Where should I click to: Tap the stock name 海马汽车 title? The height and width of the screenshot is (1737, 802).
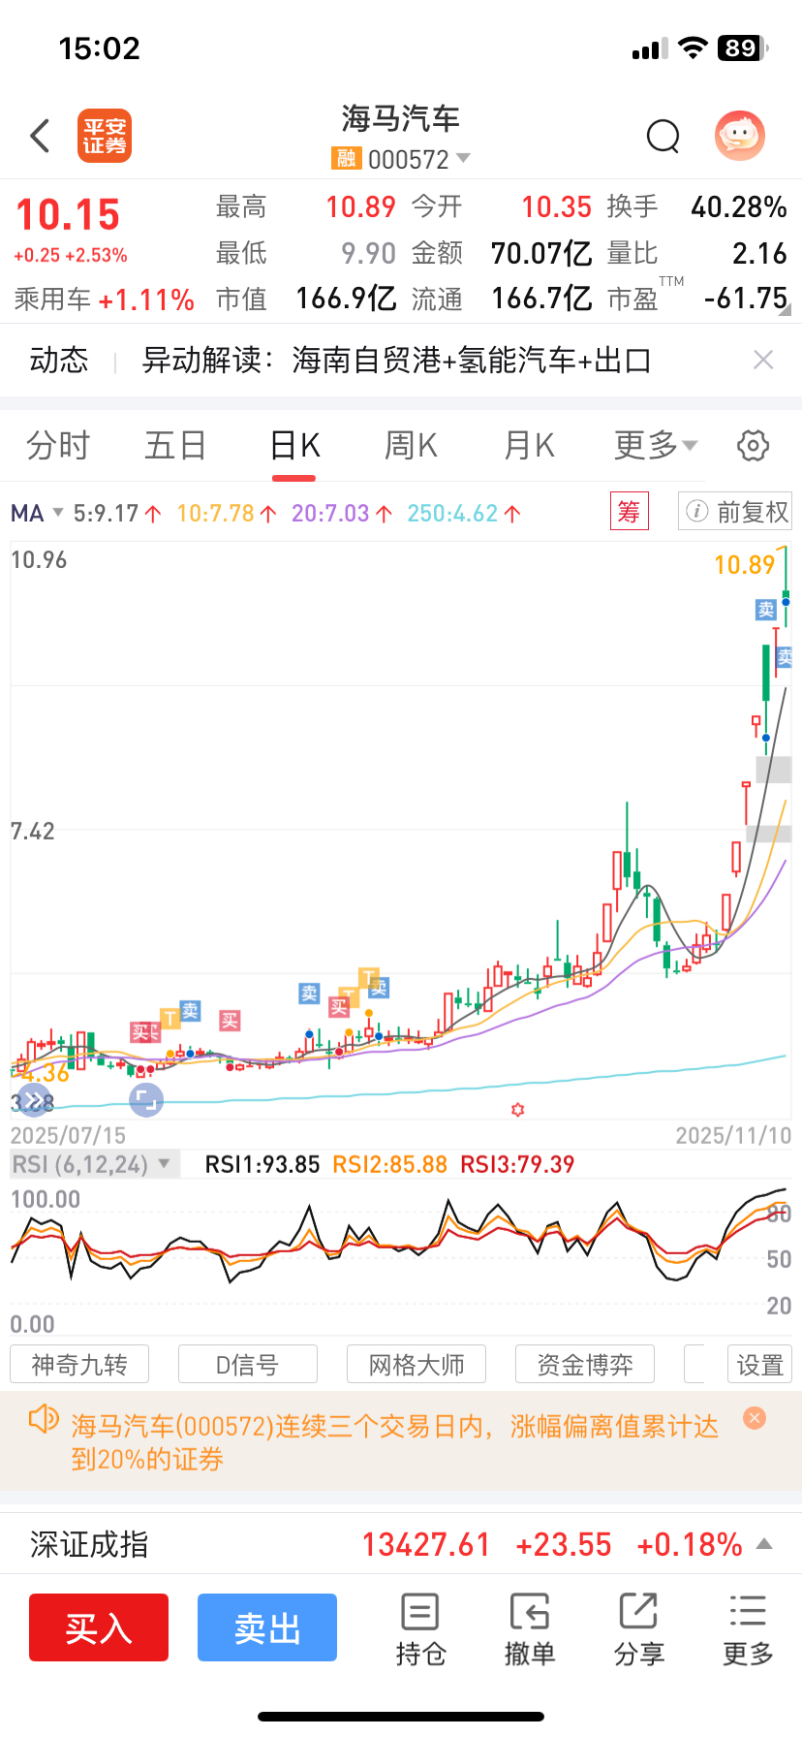tap(400, 118)
